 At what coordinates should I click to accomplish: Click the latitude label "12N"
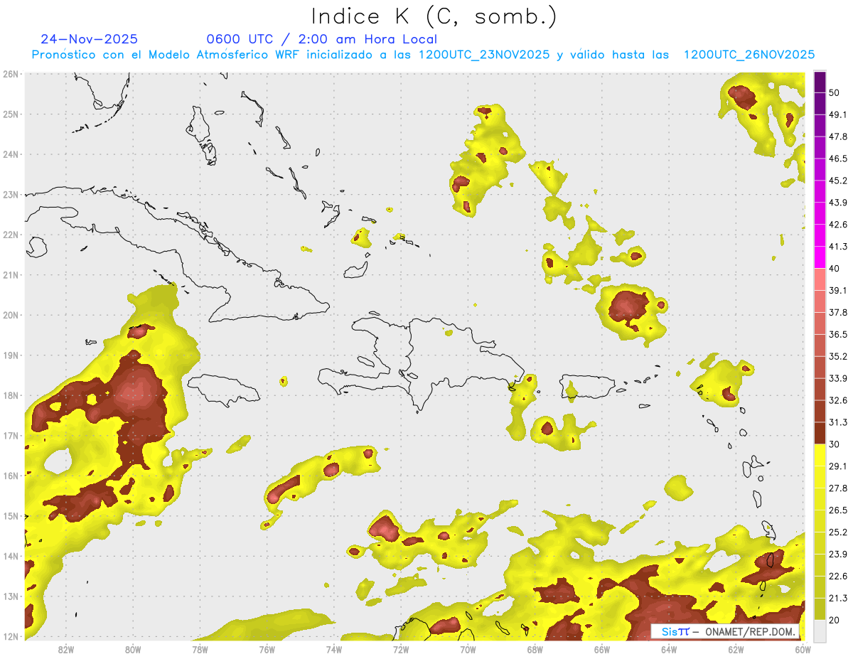[11, 636]
